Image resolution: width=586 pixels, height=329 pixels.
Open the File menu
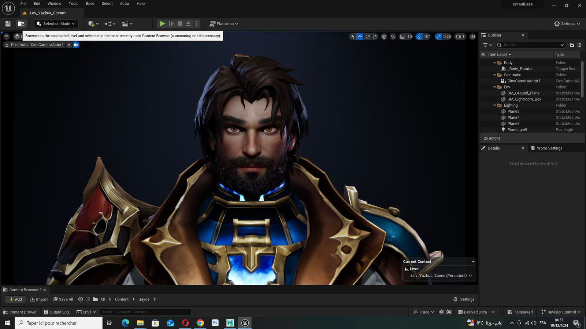point(23,4)
